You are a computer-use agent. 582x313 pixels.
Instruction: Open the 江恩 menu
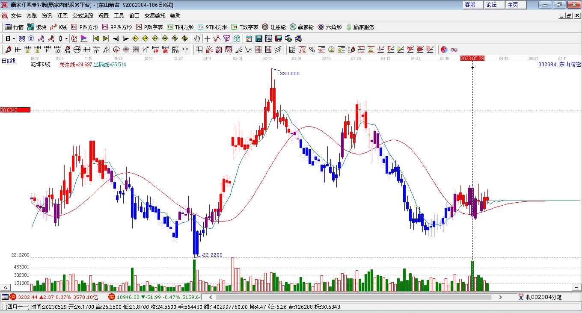pos(62,16)
